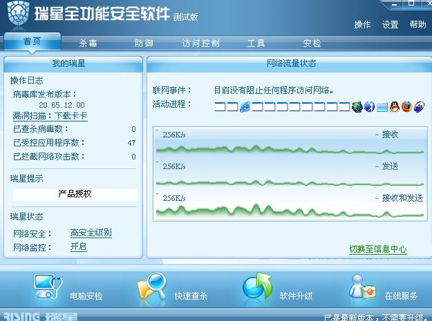This screenshot has width=432, height=321.
Task: Click the 高安全级别 network security link
Action: point(91,233)
